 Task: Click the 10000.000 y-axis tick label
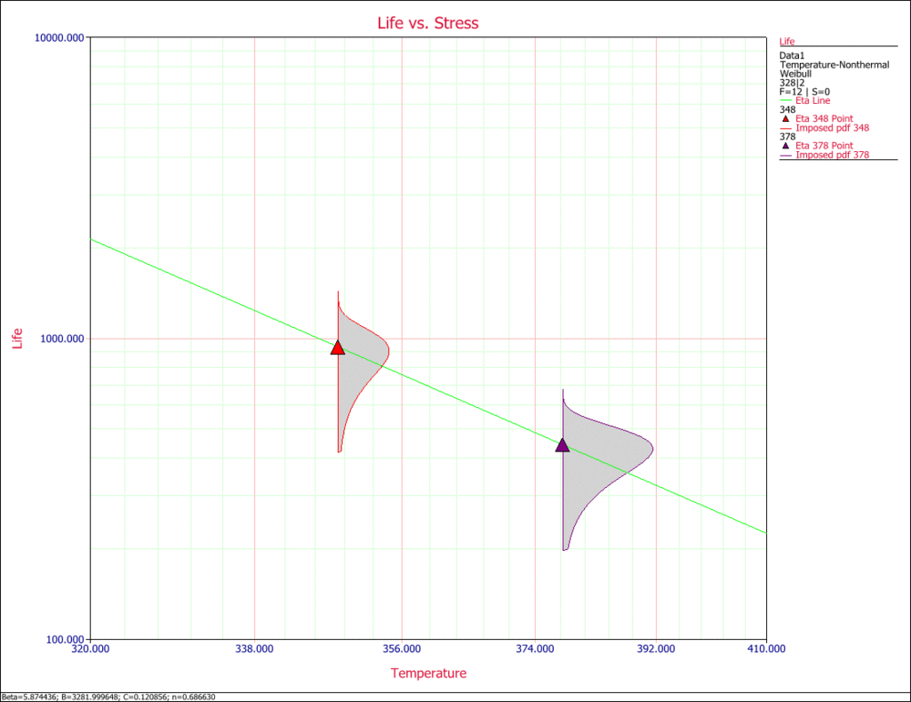pyautogui.click(x=60, y=37)
